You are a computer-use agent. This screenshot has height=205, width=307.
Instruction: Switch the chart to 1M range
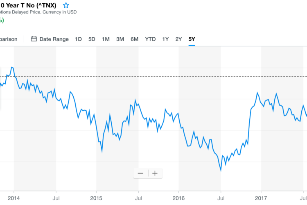coord(106,39)
